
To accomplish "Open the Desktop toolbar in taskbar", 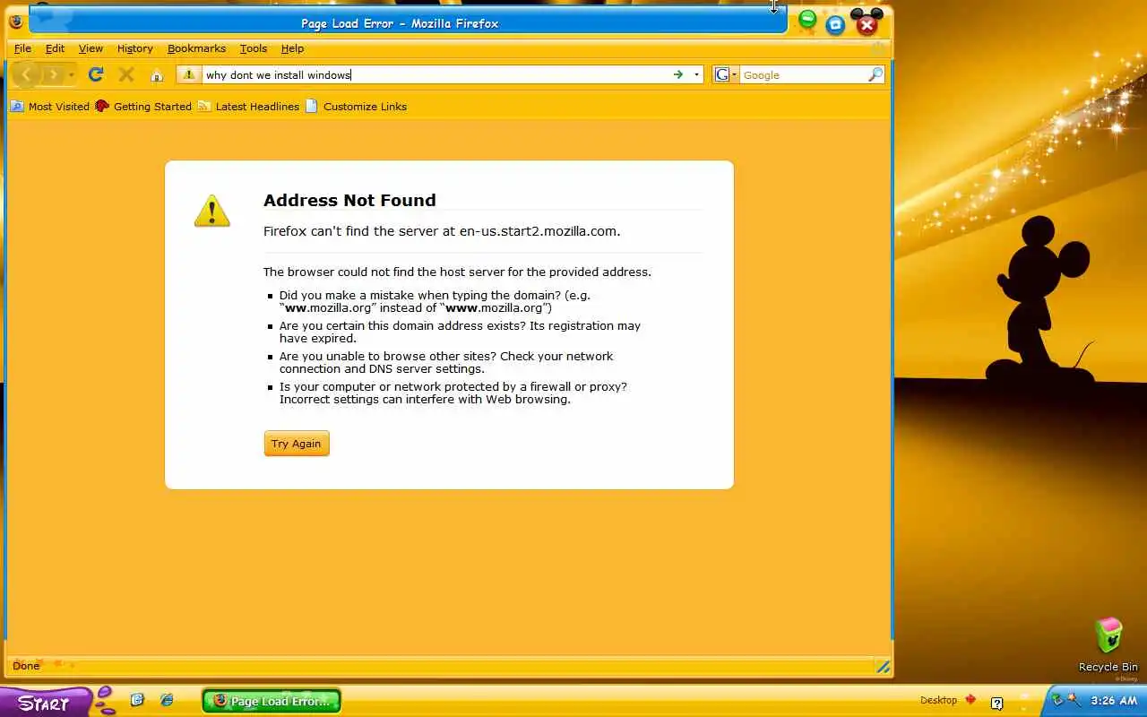I will click(x=938, y=700).
